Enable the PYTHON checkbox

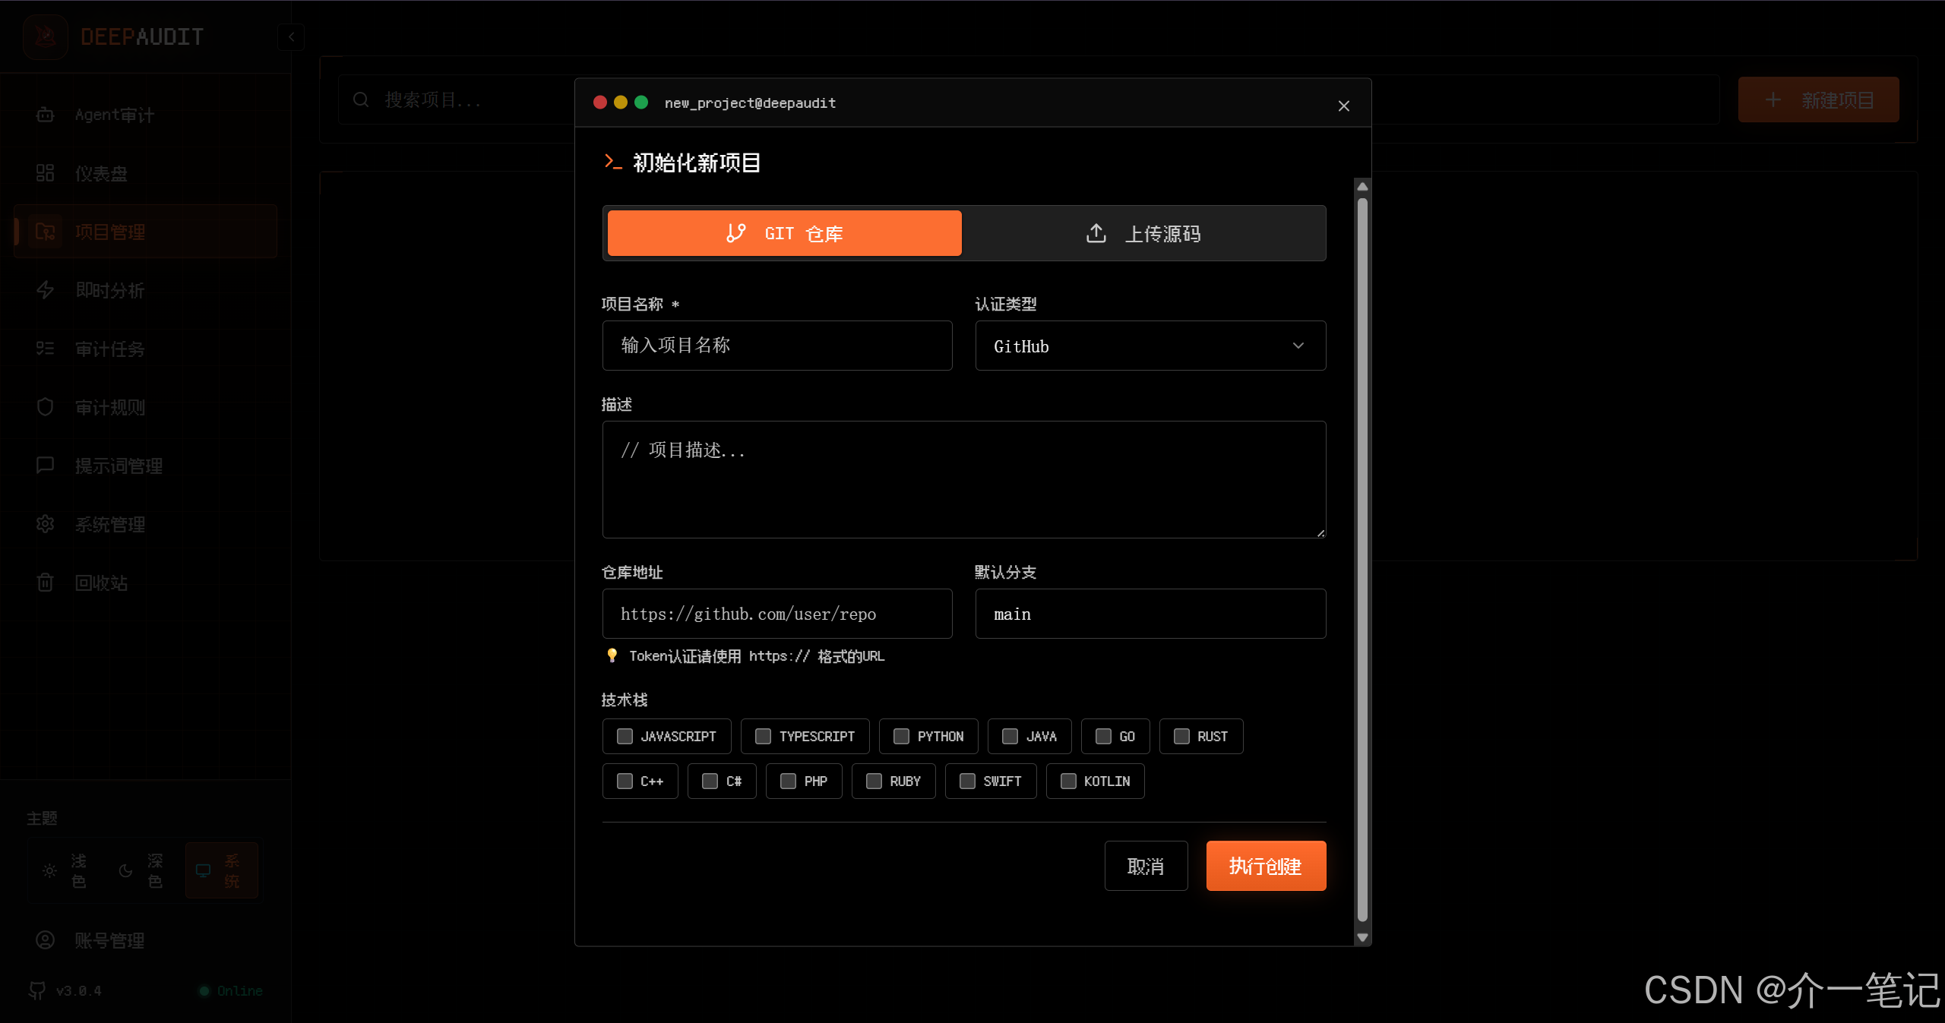coord(901,736)
